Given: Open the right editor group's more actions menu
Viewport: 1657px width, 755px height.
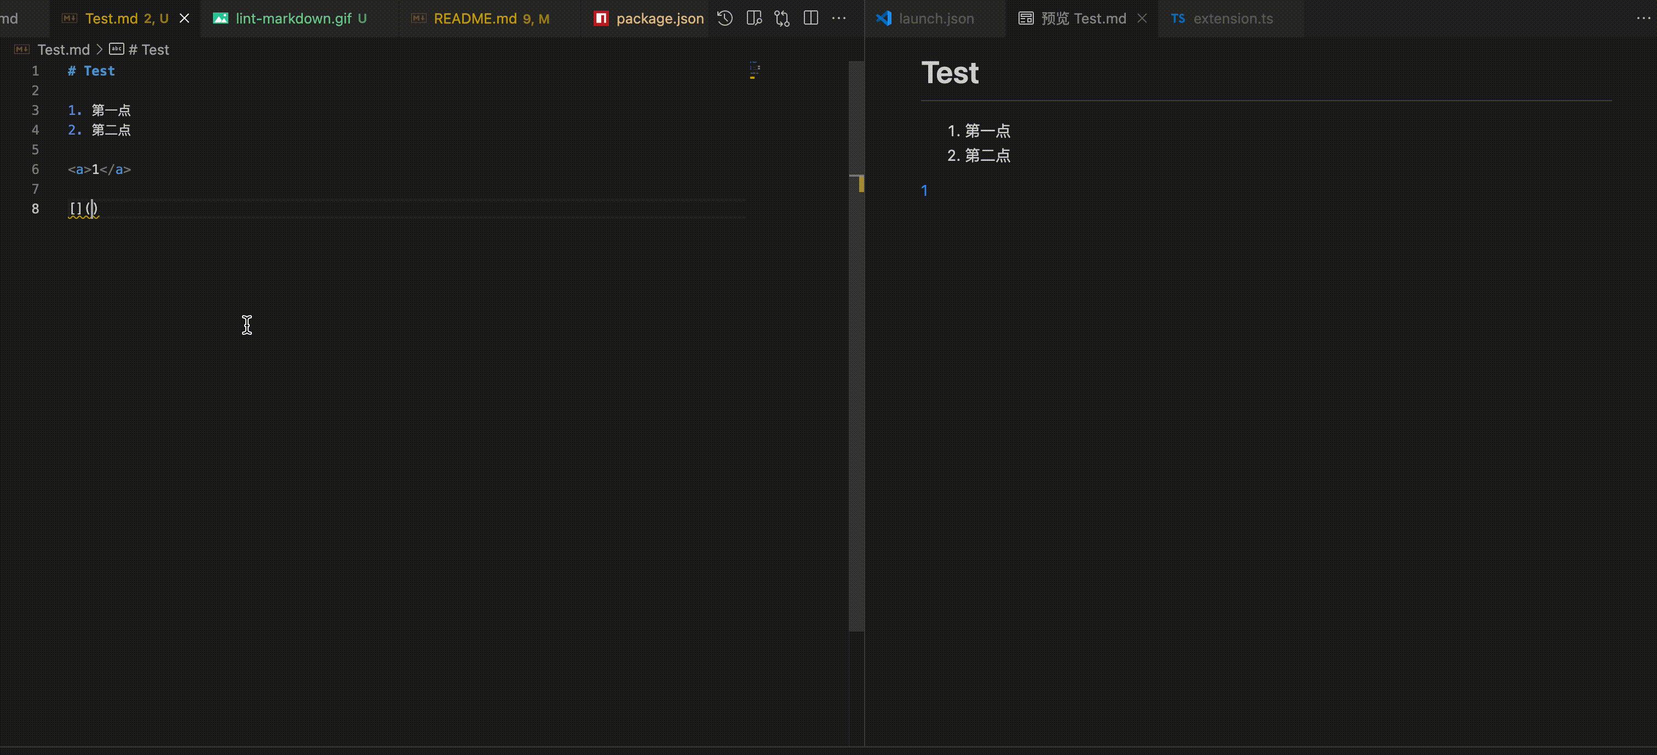Looking at the screenshot, I should click(1643, 18).
